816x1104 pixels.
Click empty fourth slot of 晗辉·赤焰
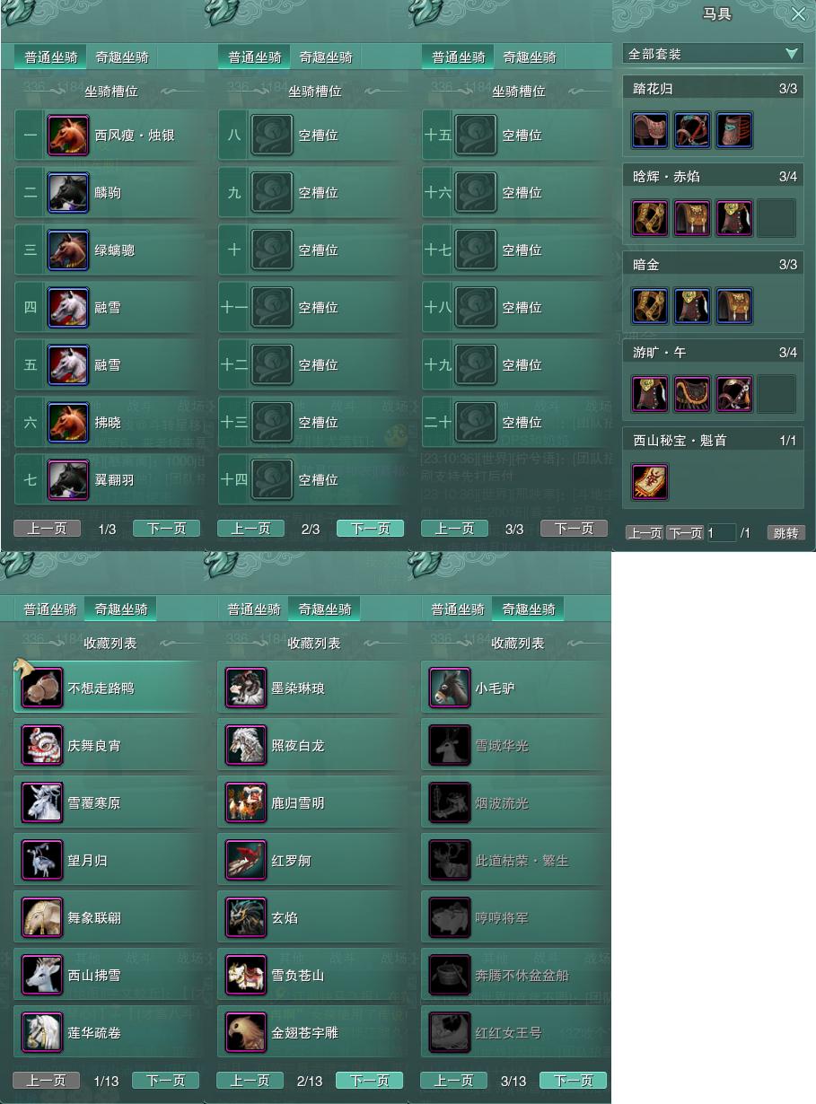tap(777, 218)
